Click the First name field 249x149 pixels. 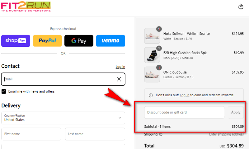click(31, 134)
